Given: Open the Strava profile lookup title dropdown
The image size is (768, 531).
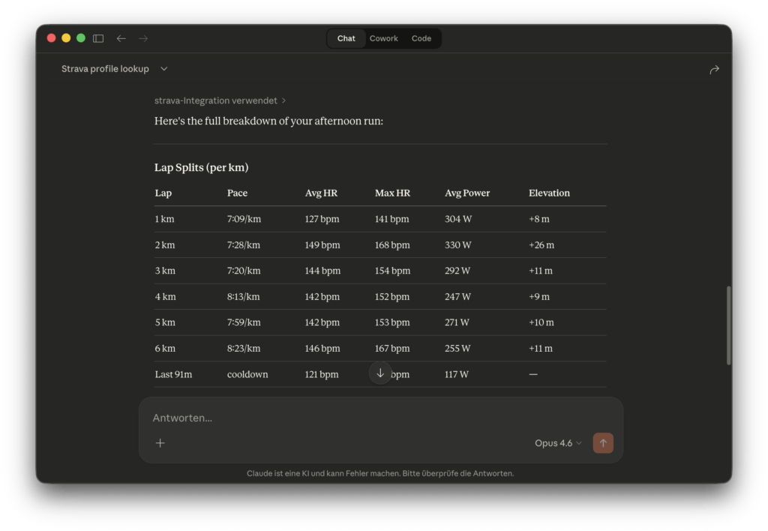Looking at the screenshot, I should click(x=115, y=69).
